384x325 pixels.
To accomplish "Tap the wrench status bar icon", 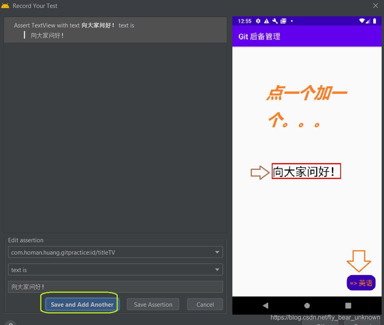I will [x=275, y=21].
